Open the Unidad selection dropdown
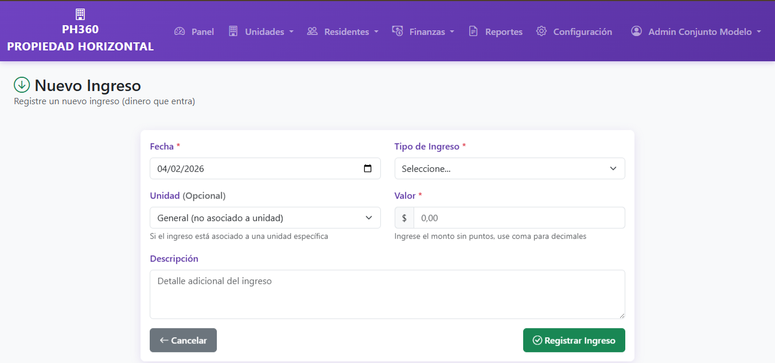The height and width of the screenshot is (363, 775). click(265, 218)
